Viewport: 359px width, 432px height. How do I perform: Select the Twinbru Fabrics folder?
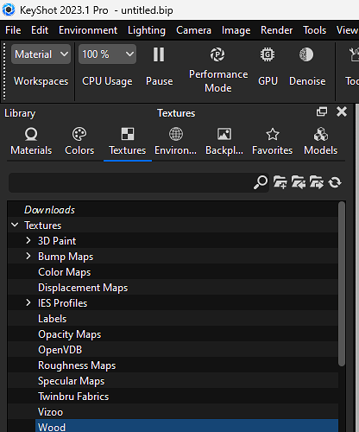pyautogui.click(x=73, y=397)
